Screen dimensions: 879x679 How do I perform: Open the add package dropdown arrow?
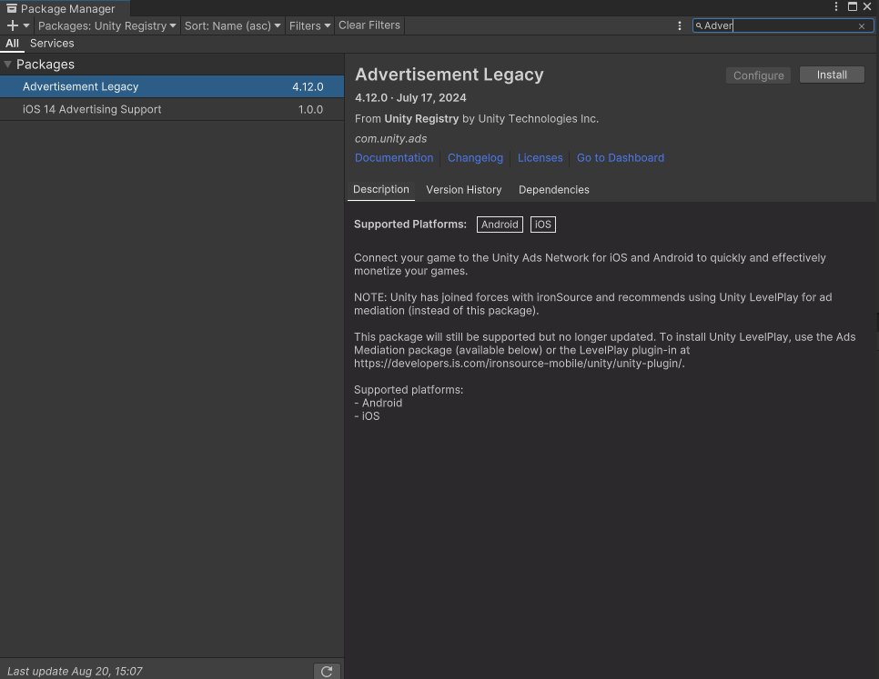coord(26,25)
